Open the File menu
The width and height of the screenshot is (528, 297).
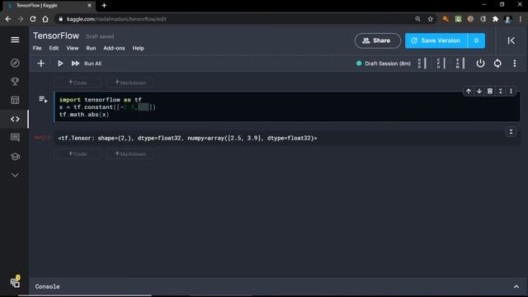tap(37, 48)
